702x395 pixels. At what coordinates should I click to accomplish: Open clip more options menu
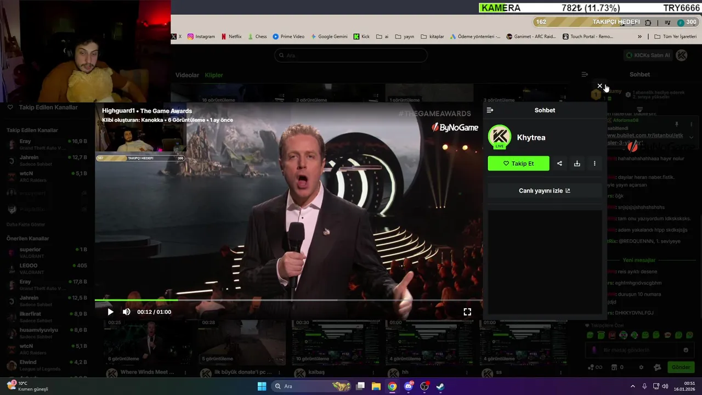pyautogui.click(x=595, y=163)
